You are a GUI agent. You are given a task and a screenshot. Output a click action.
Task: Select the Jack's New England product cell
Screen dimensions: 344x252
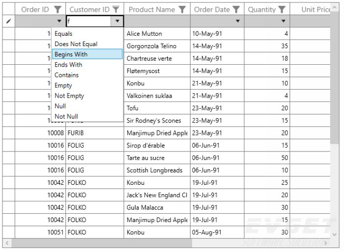(157, 195)
